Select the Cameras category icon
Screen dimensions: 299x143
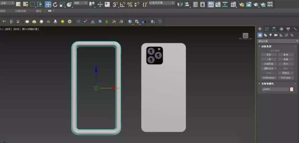point(276,35)
